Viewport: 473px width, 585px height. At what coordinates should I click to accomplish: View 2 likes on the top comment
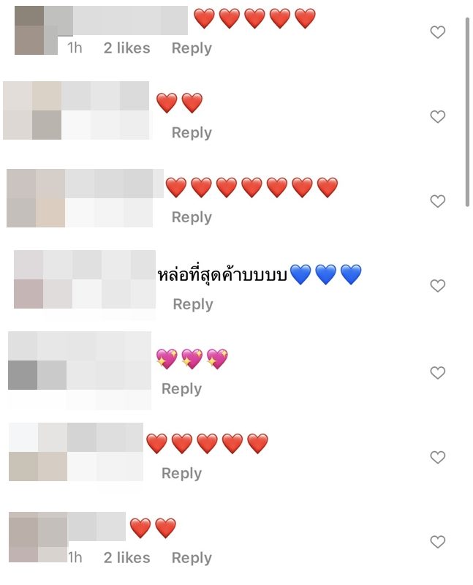tap(126, 48)
